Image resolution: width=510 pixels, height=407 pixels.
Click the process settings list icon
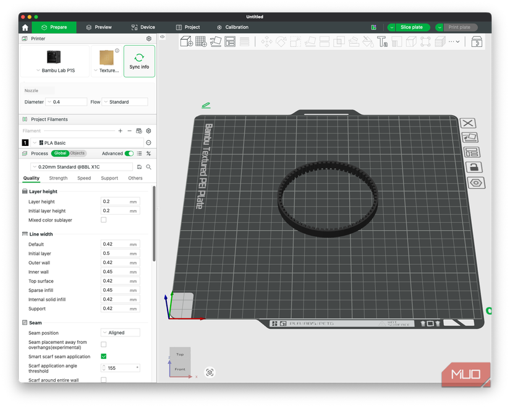click(x=139, y=153)
